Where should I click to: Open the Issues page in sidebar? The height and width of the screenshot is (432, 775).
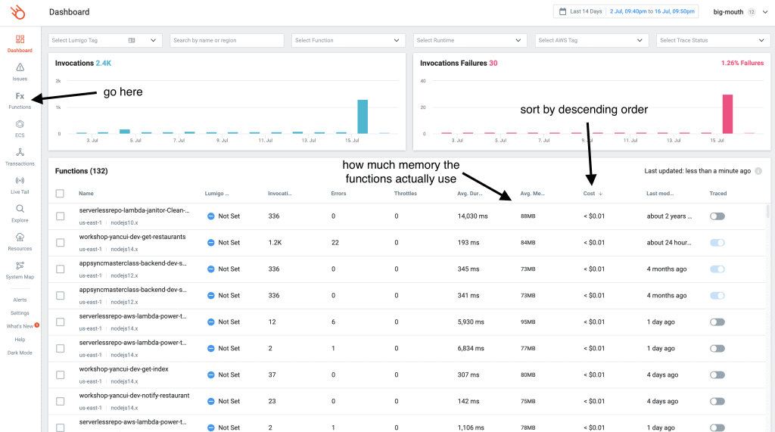click(x=20, y=72)
